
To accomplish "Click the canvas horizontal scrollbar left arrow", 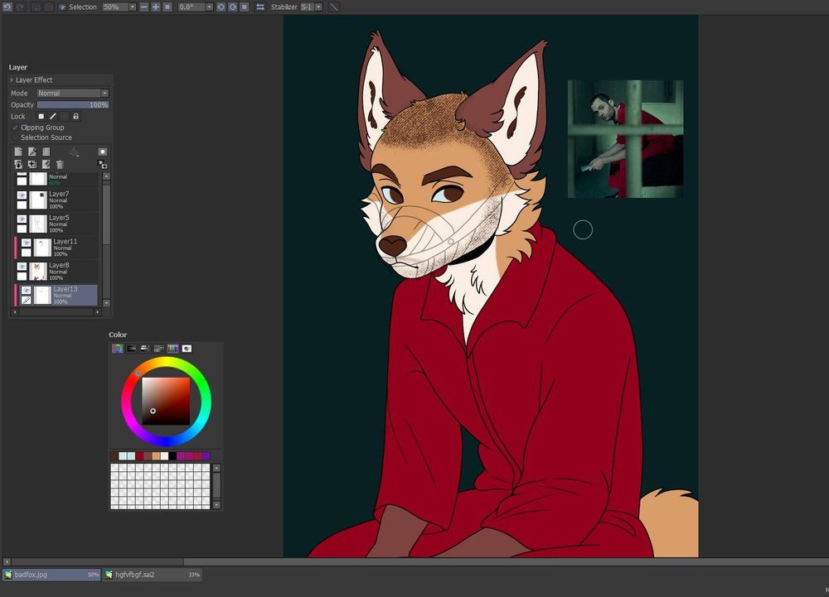I will [7, 562].
